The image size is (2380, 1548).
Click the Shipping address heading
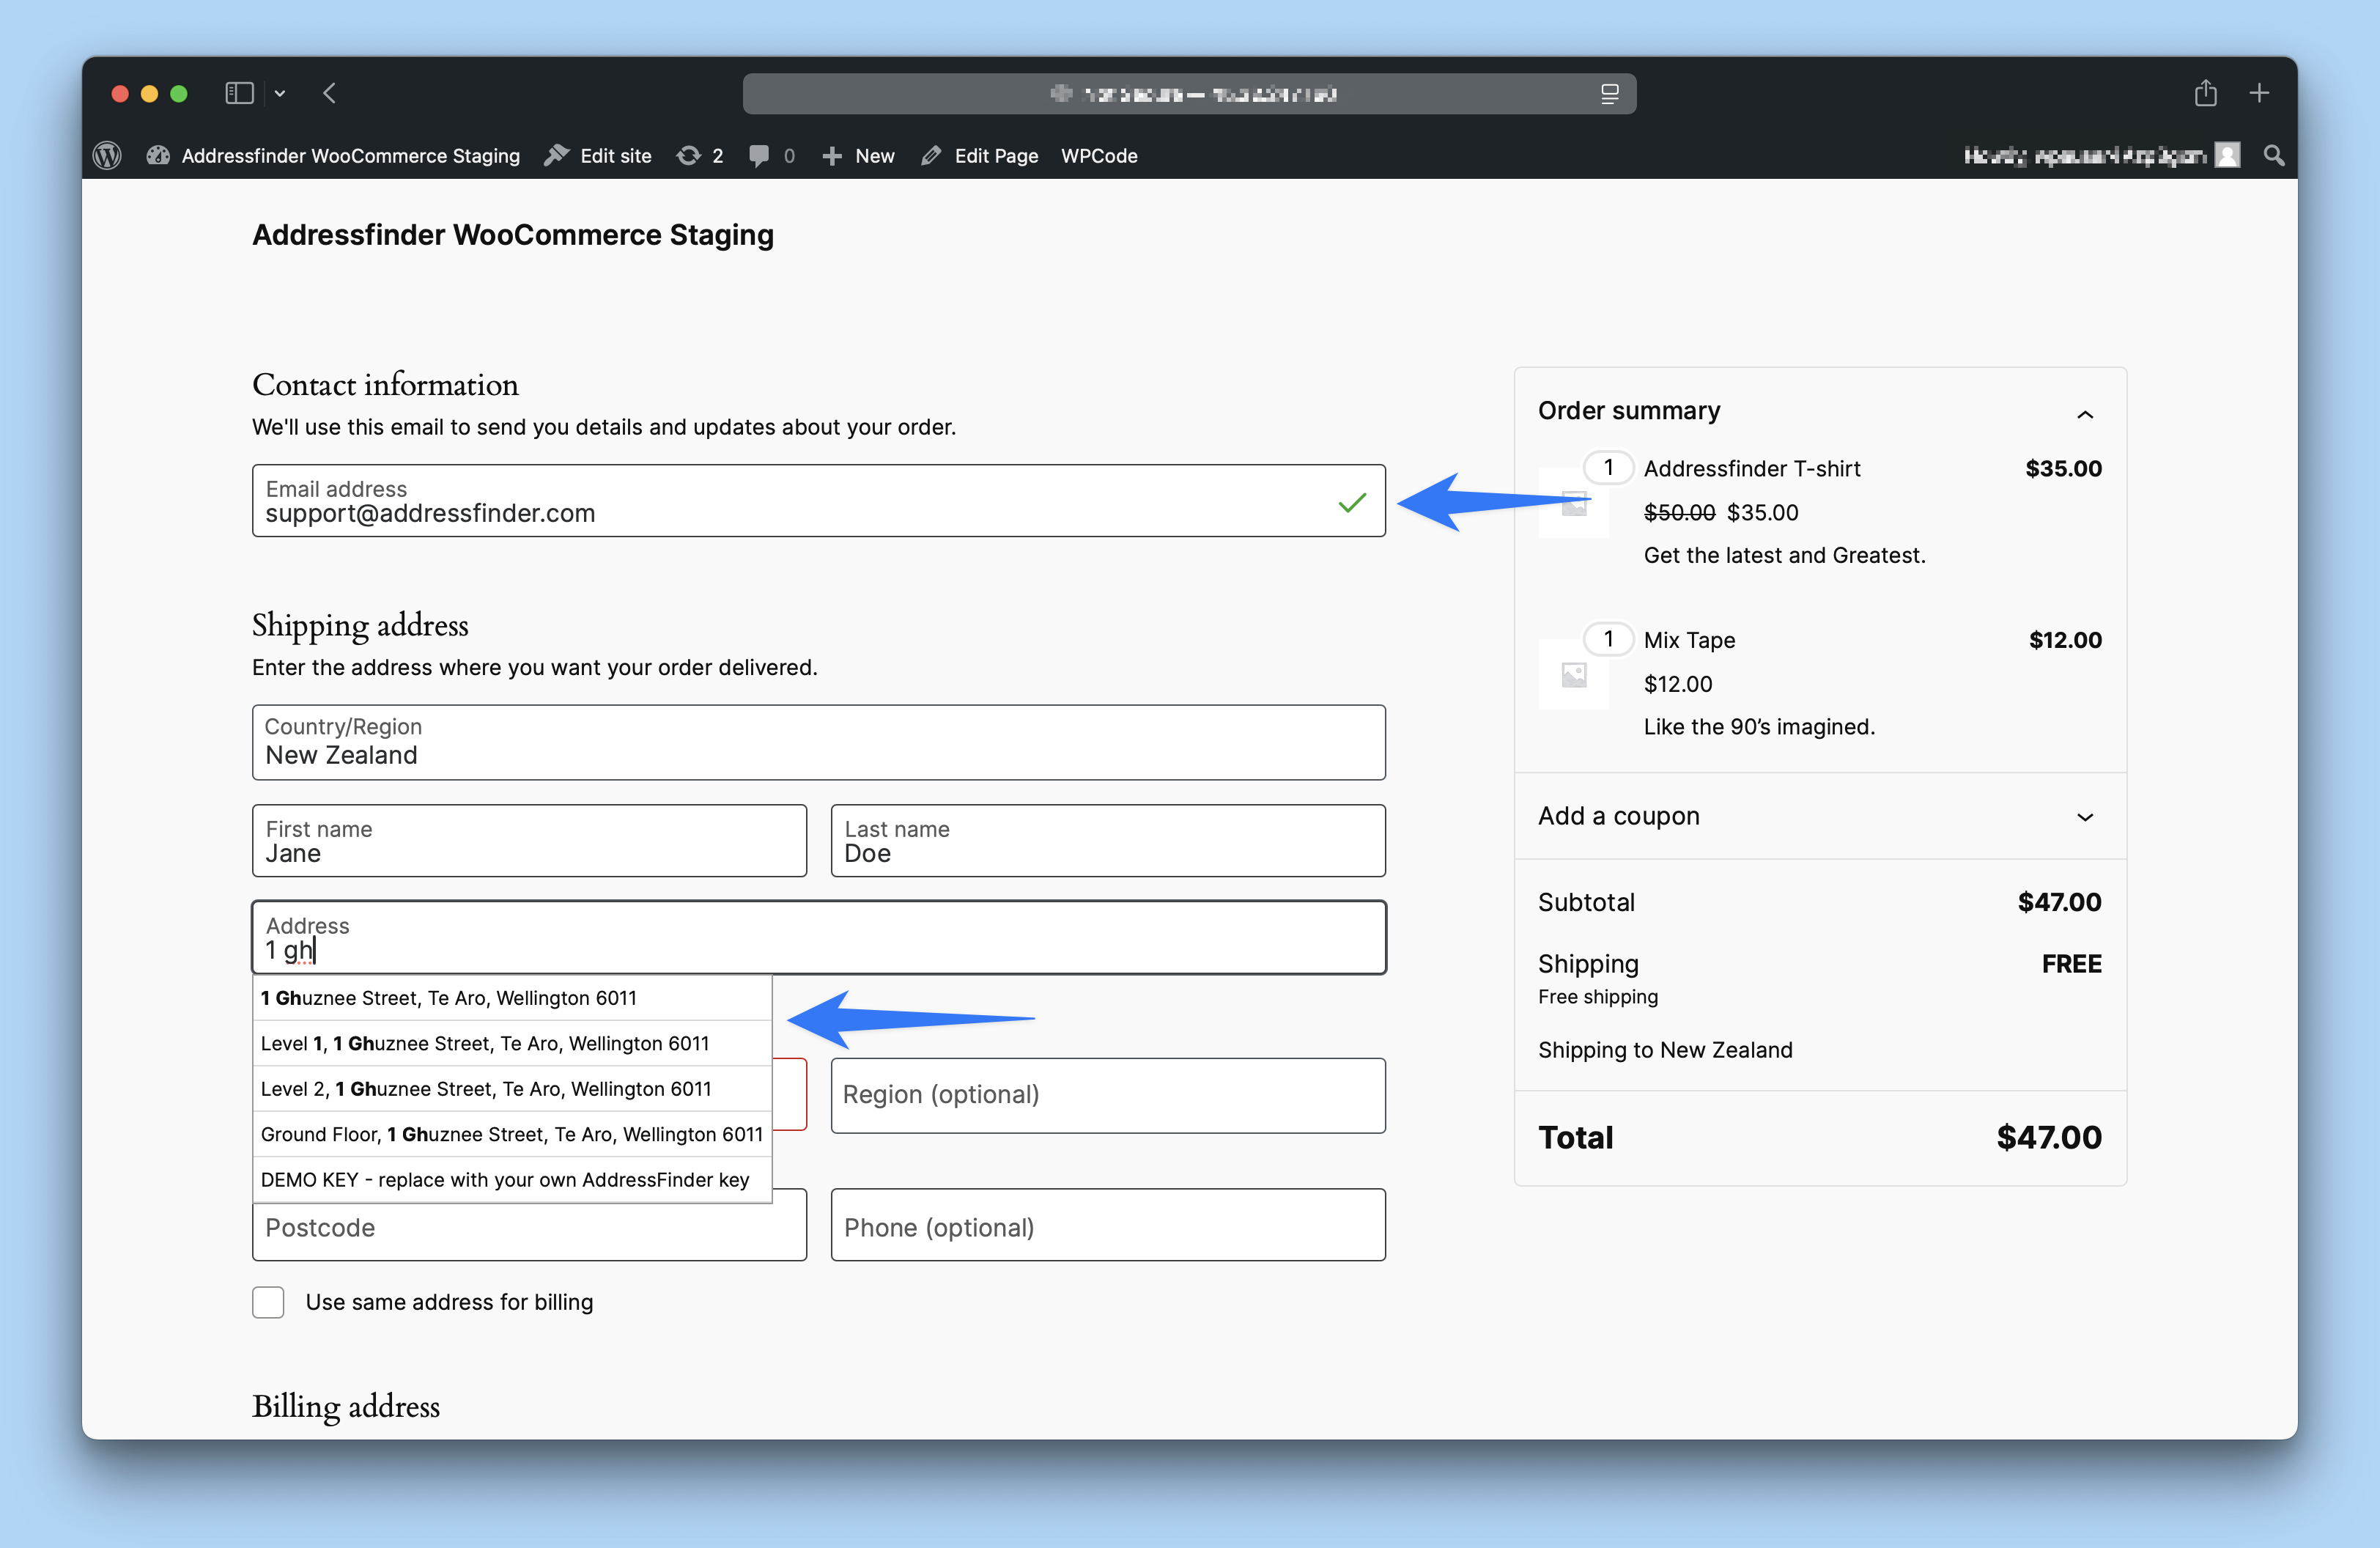[360, 626]
